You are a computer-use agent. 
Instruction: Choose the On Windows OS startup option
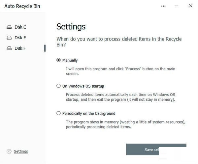pos(59,86)
